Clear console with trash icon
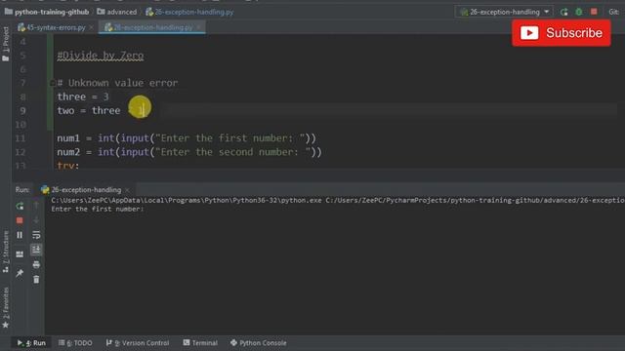The image size is (625, 351). tap(36, 280)
